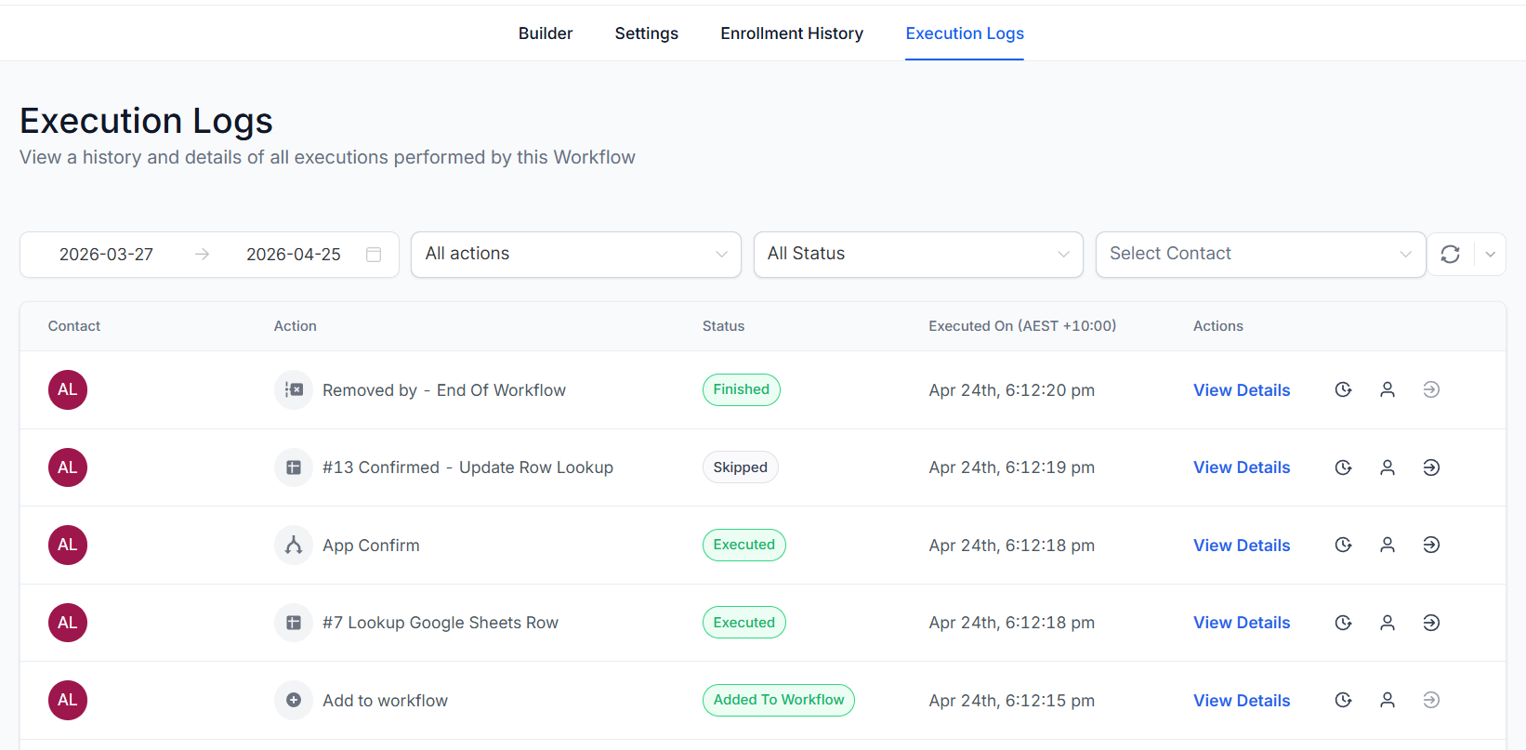The height and width of the screenshot is (750, 1526).
Task: Click the App Confirm branch icon
Action: [294, 545]
